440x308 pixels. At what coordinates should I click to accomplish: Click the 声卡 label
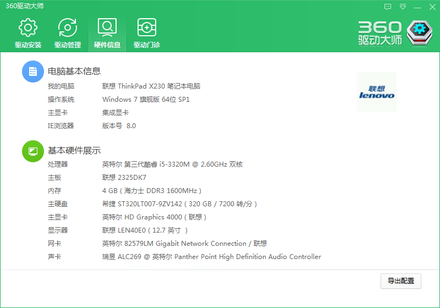point(54,257)
